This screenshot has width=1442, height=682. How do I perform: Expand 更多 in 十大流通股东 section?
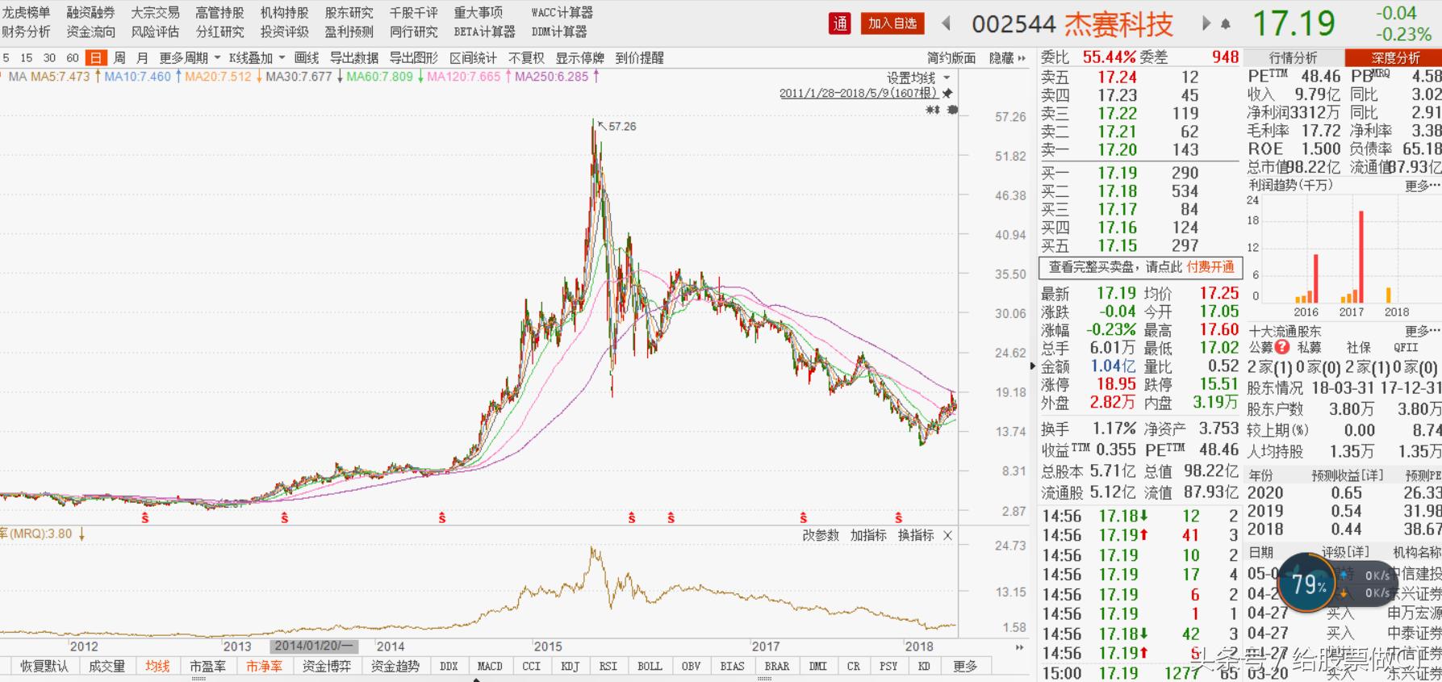[x=1422, y=331]
